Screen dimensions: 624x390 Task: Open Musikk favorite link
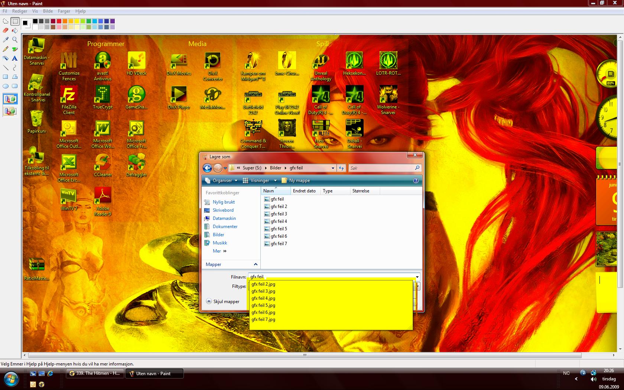click(x=220, y=243)
